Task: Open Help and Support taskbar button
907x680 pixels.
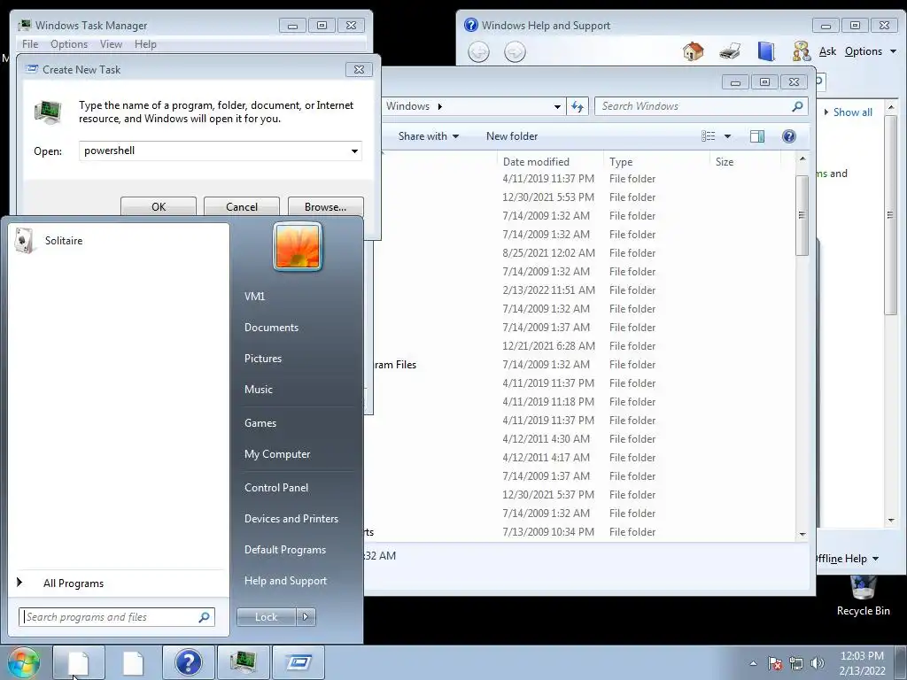Action: (189, 662)
